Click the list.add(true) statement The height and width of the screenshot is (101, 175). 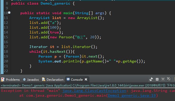click(46, 32)
